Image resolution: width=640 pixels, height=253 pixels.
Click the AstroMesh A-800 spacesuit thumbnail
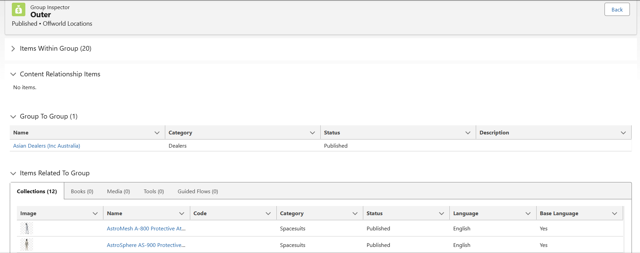pos(27,228)
